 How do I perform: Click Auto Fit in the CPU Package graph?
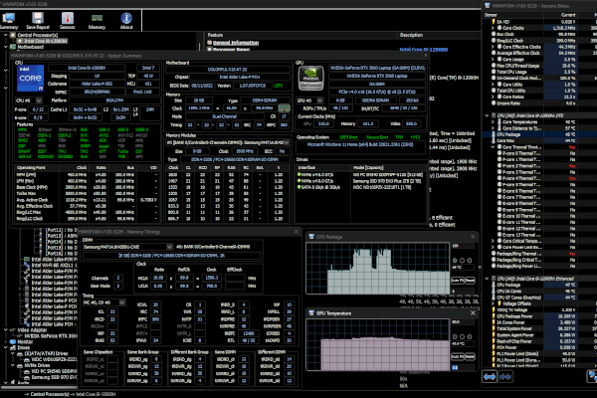coord(458,281)
